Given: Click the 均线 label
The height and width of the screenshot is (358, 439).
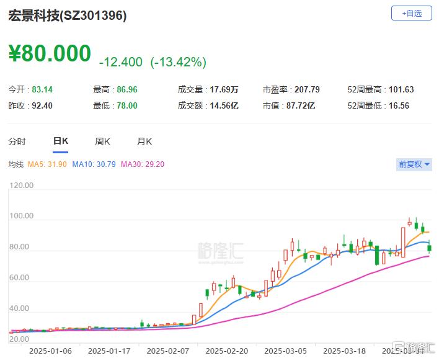Looking at the screenshot, I should (16, 164).
